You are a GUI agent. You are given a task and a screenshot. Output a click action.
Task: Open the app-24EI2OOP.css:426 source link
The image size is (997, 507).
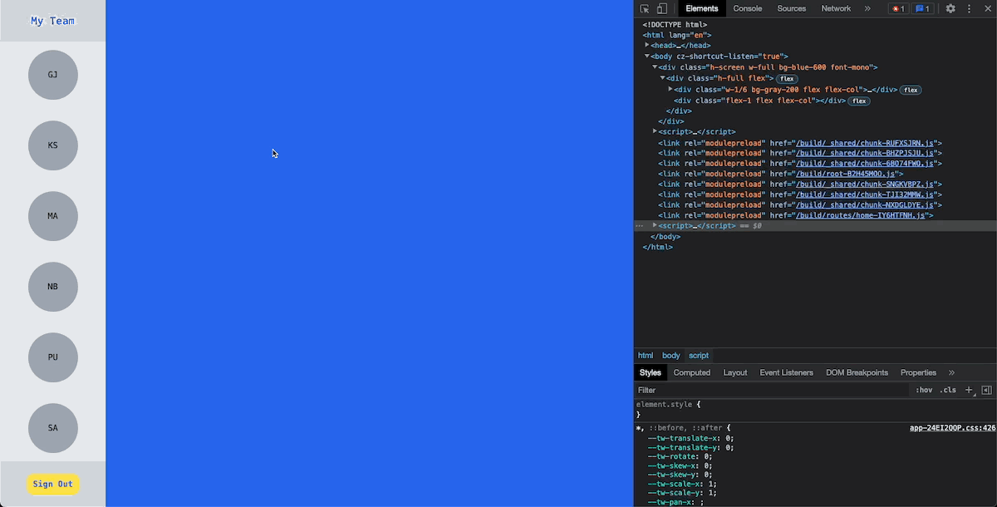[952, 428]
